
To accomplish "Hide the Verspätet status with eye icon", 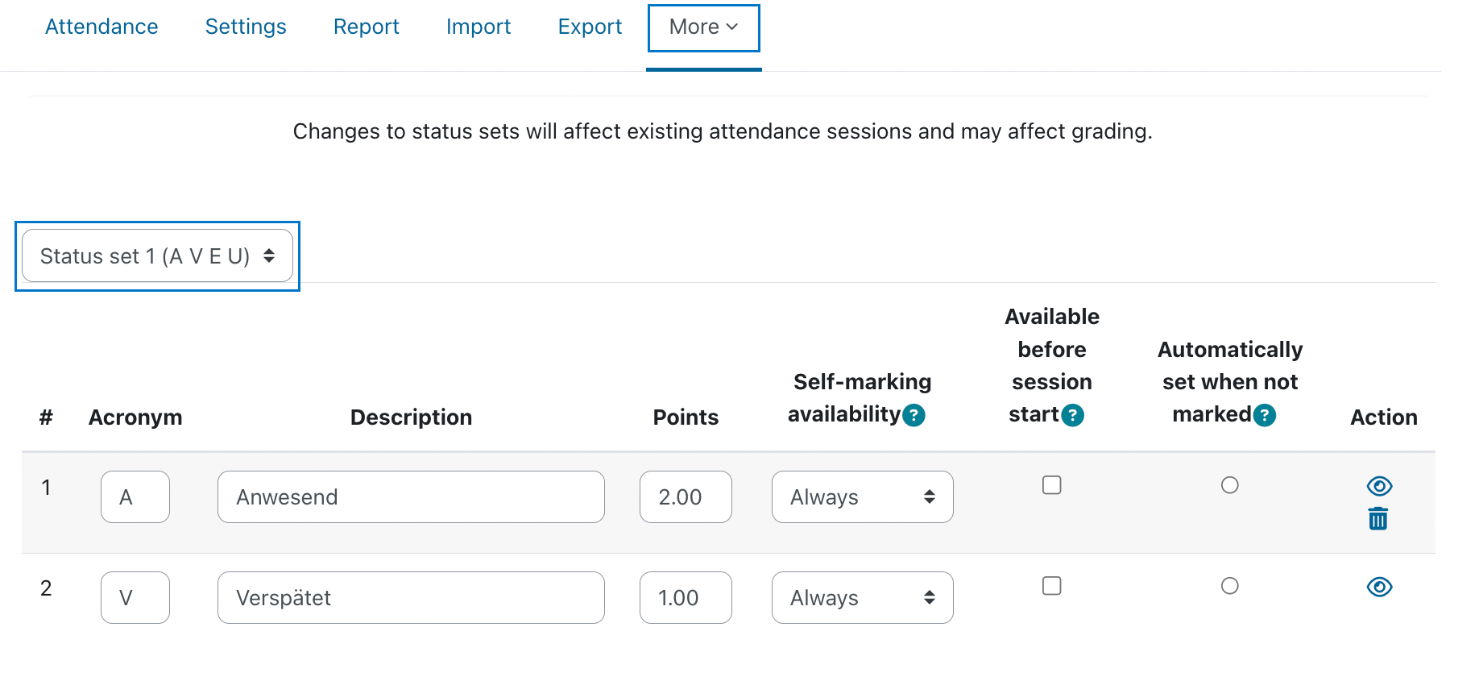I will [1379, 587].
